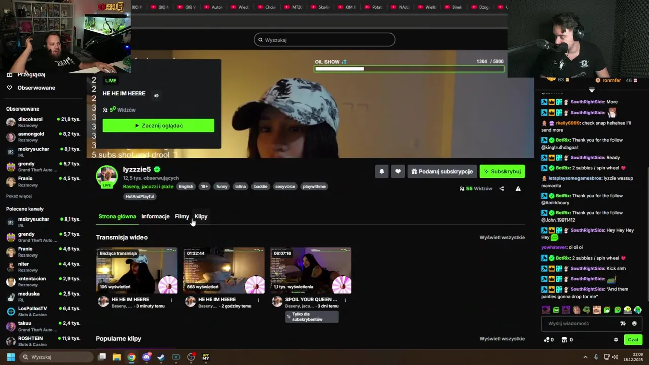Open xntentacion recommended channel
Image resolution: width=649 pixels, height=365 pixels.
[43, 281]
